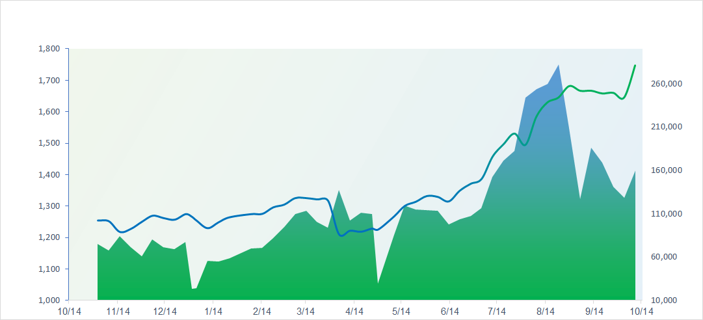This screenshot has width=703, height=320.
Task: Select the 3/14 date on the axis
Action: [x=306, y=312]
